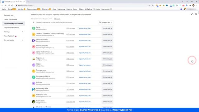Open the По количеству sort dropdown
Image resolution: width=199 pixels, height=112 pixels.
(x=106, y=22)
